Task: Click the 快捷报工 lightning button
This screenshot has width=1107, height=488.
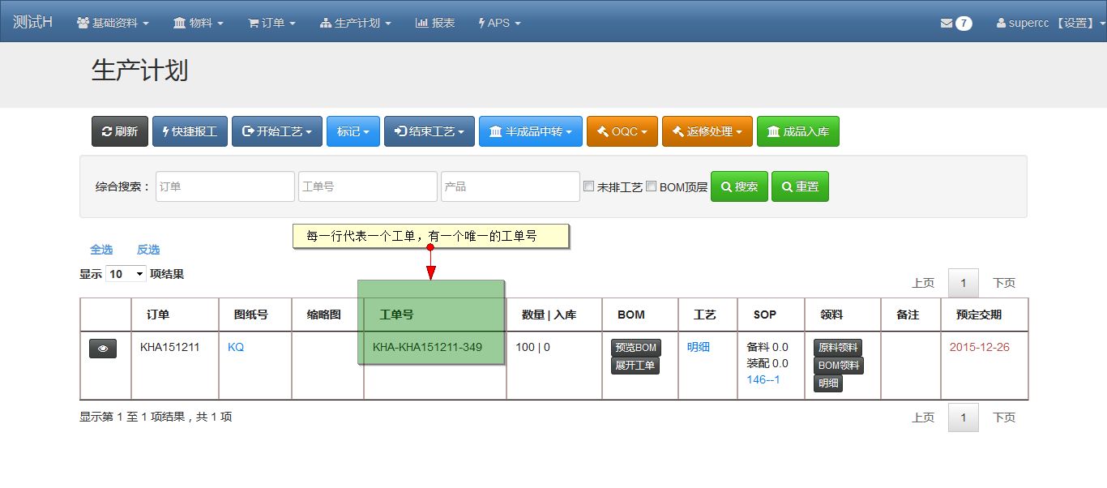Action: (x=190, y=131)
